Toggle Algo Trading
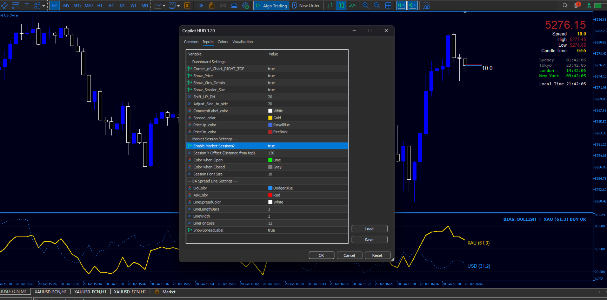The width and height of the screenshot is (607, 300). (271, 6)
